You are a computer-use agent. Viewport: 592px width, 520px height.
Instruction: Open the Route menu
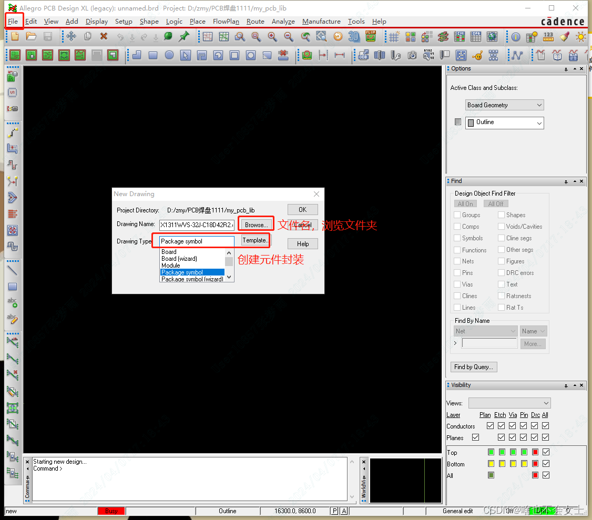click(255, 22)
